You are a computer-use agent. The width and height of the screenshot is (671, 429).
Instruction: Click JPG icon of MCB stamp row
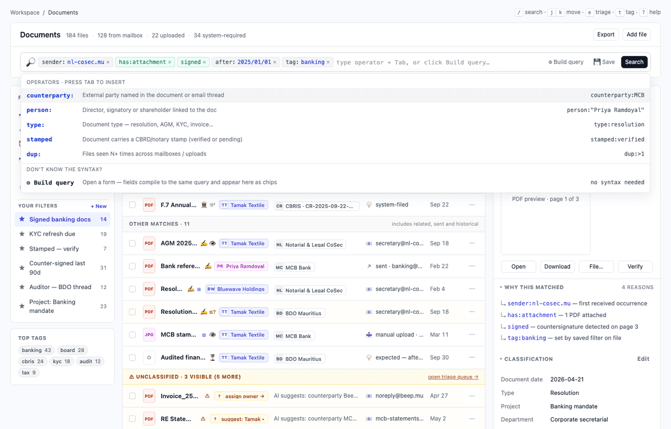tap(149, 335)
